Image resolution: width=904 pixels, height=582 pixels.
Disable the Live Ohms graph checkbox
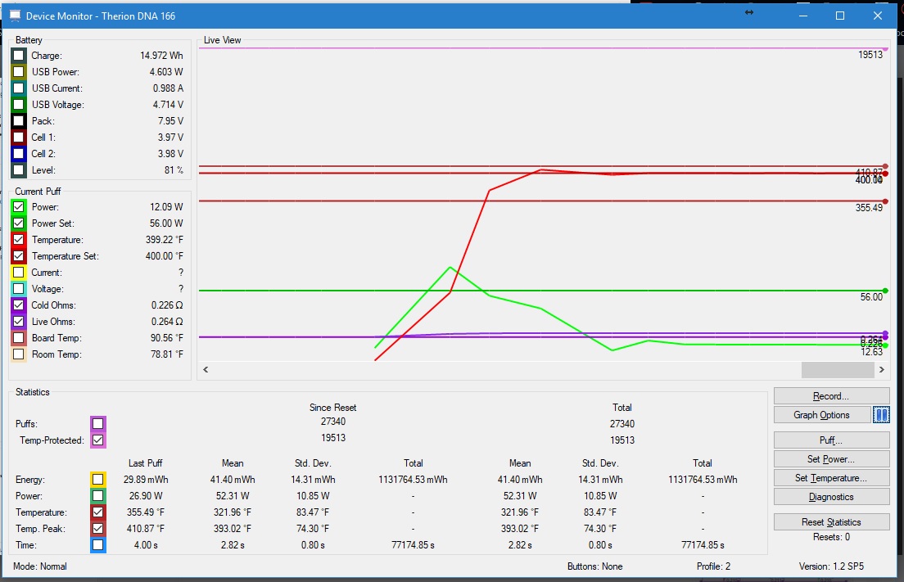[x=19, y=322]
